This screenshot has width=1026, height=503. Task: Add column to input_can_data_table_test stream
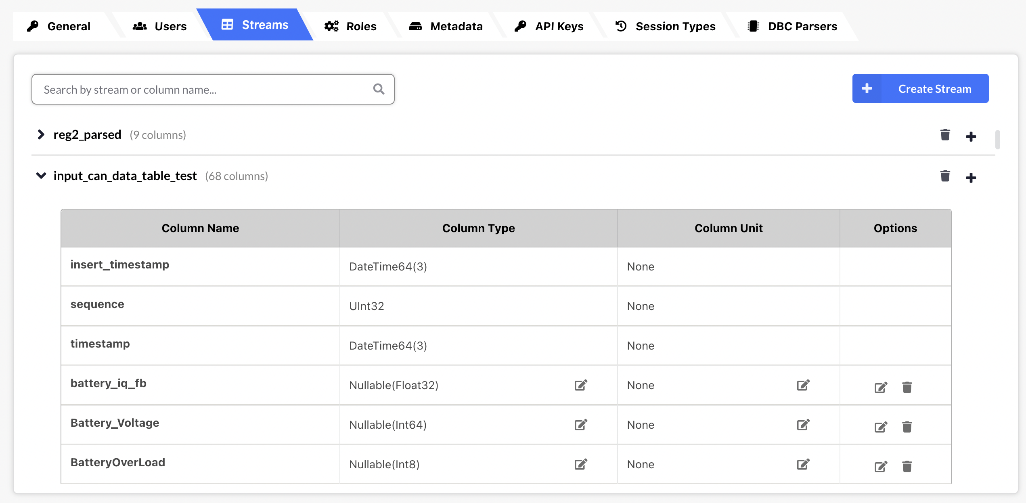[971, 178]
